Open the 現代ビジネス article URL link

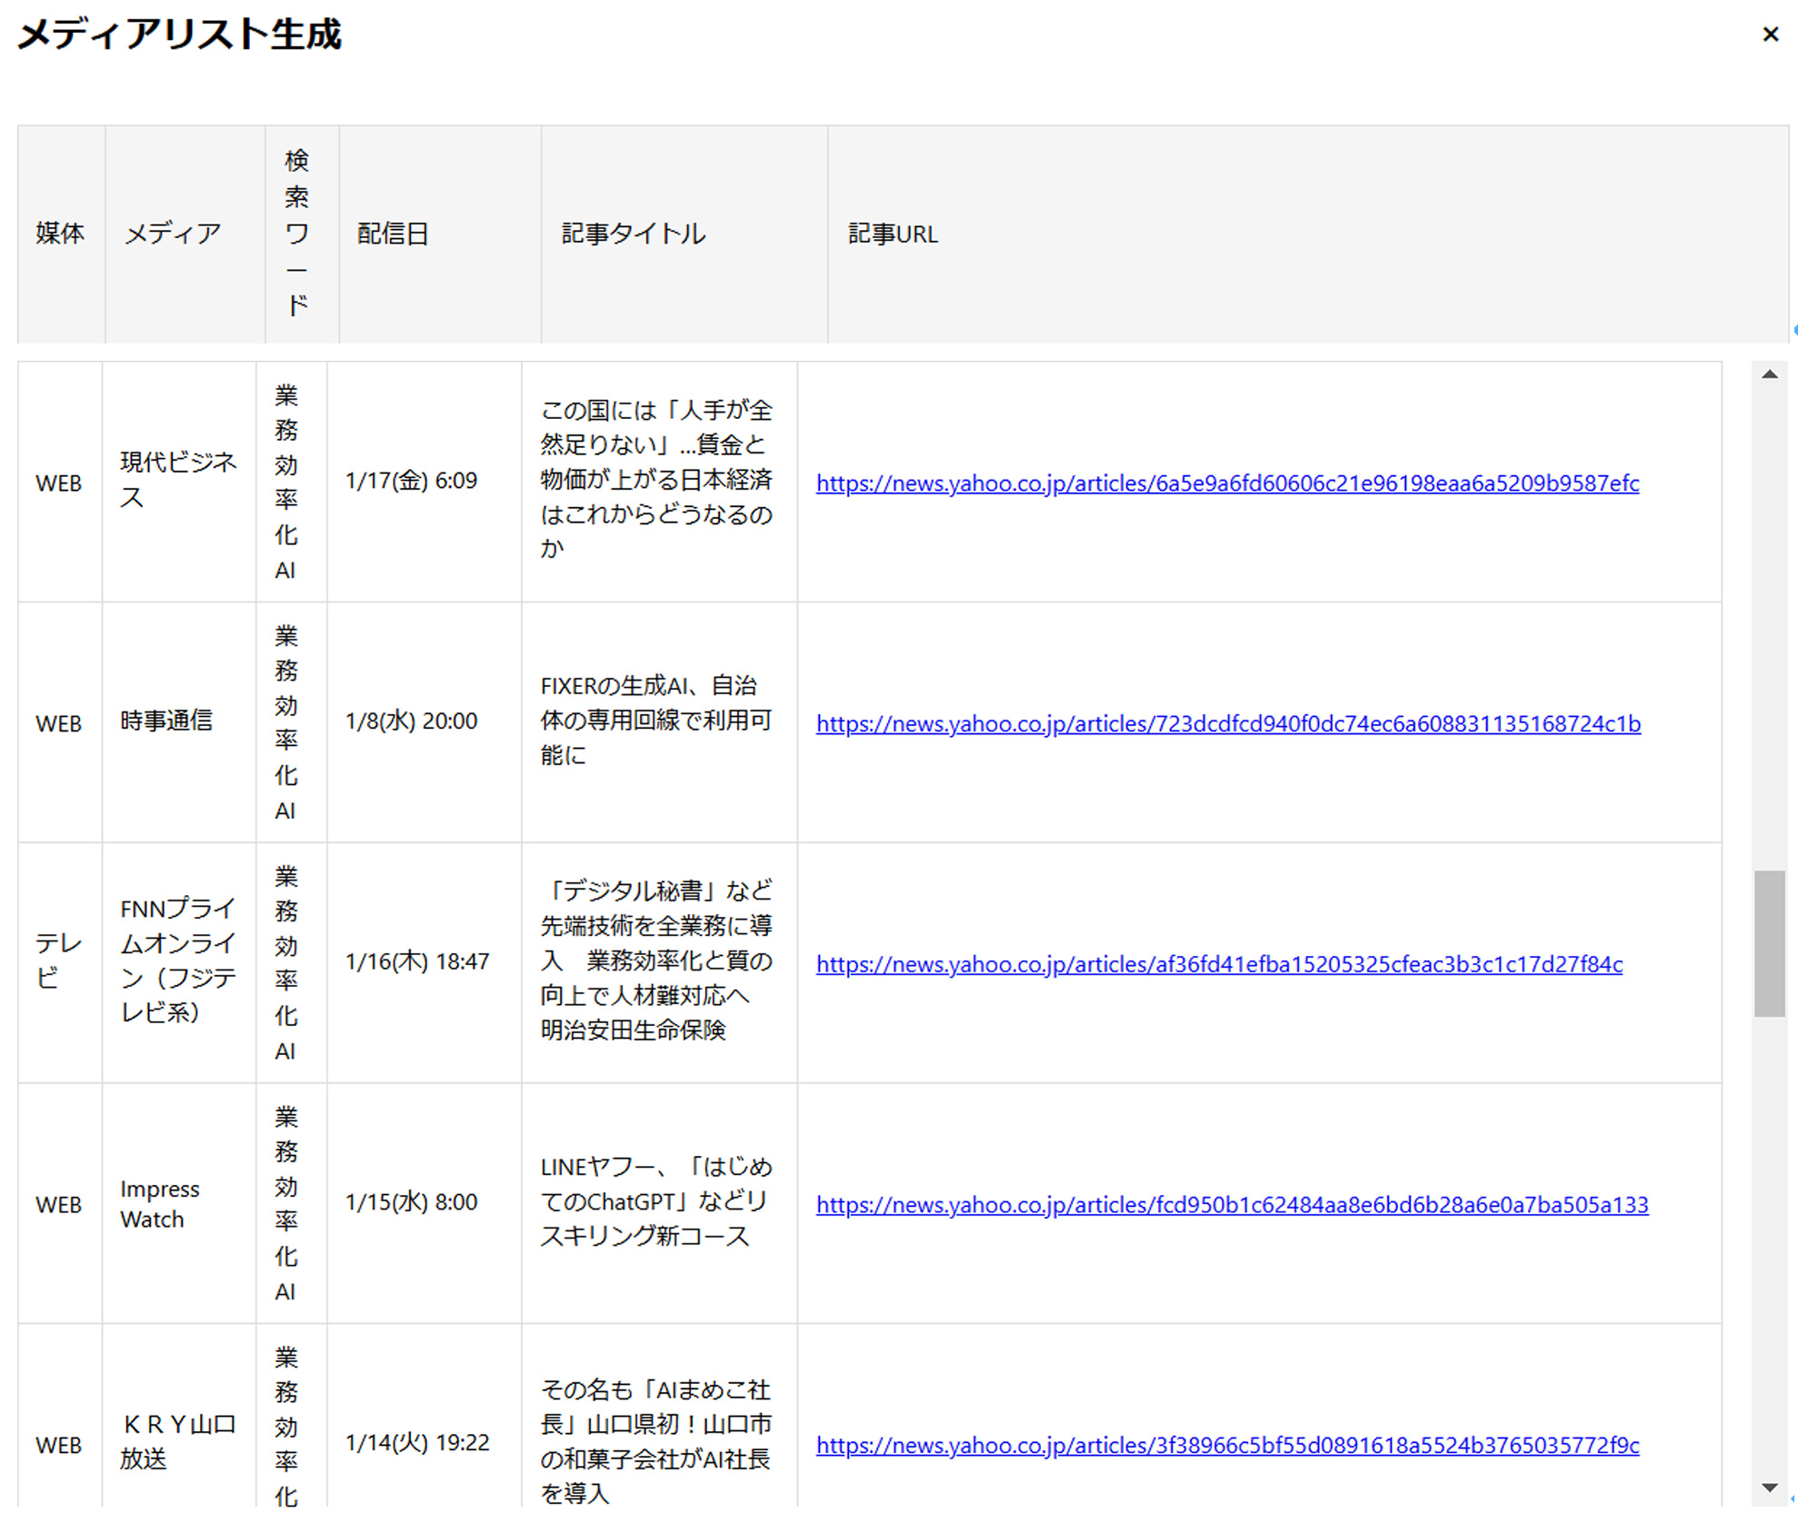(1227, 483)
